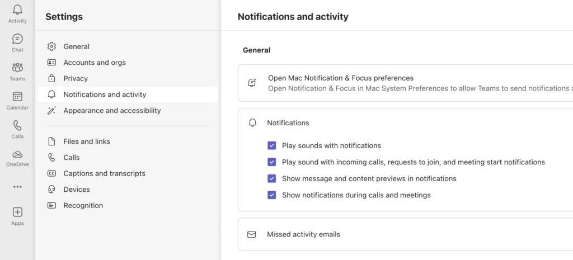
Task: Switch to Appearance and accessibility settings
Action: [x=112, y=111]
